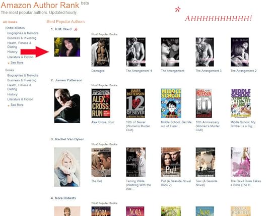
Task: Open The Bet book cover
Action: (x=101, y=162)
